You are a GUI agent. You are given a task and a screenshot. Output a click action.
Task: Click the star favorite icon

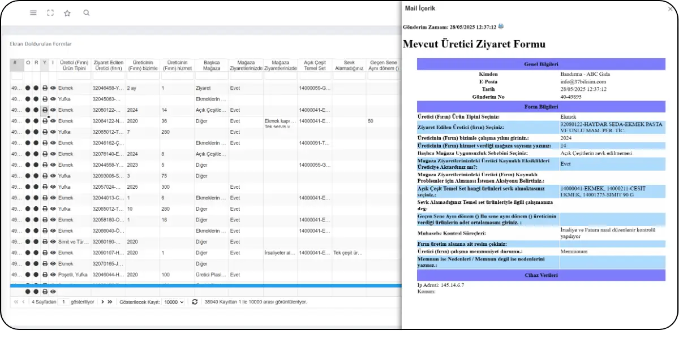tap(67, 12)
